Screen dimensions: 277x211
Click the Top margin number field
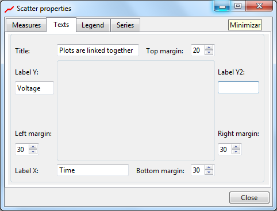pos(198,50)
